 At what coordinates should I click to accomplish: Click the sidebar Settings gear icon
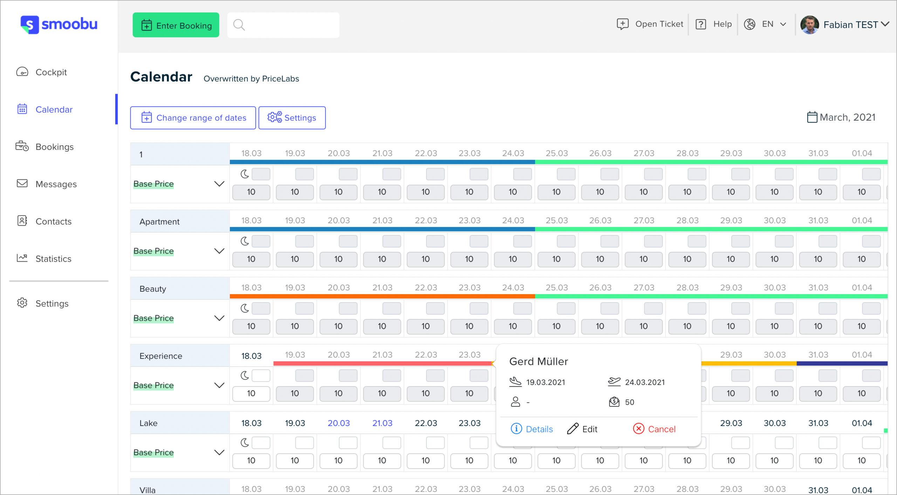click(x=22, y=303)
